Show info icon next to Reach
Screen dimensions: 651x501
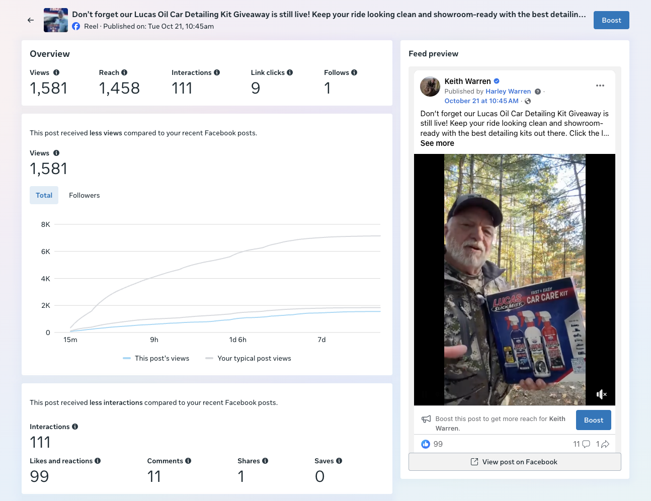coord(124,72)
